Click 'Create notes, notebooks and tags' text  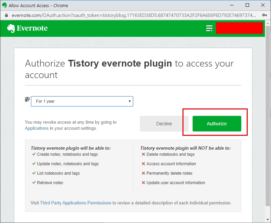[x=67, y=154]
